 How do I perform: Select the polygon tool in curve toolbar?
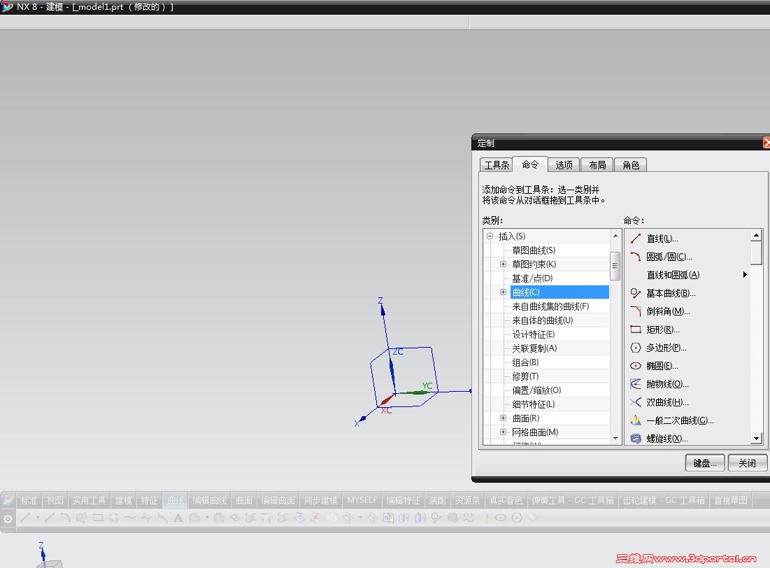517,518
